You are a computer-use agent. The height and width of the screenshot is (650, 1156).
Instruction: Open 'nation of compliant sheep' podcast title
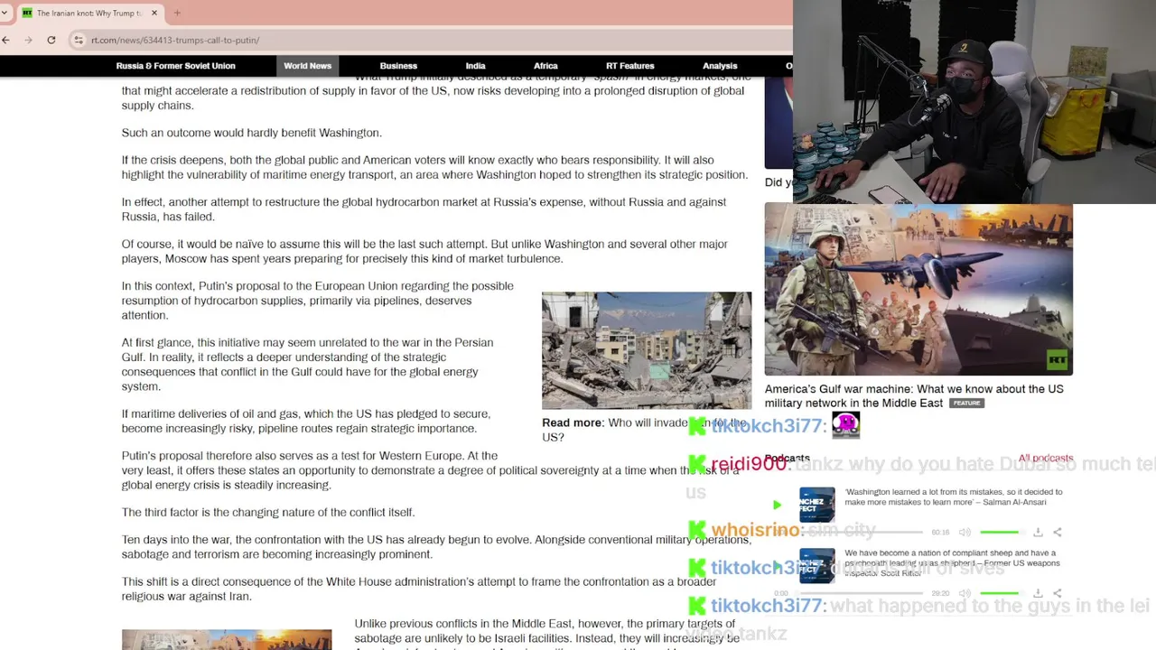952,563
